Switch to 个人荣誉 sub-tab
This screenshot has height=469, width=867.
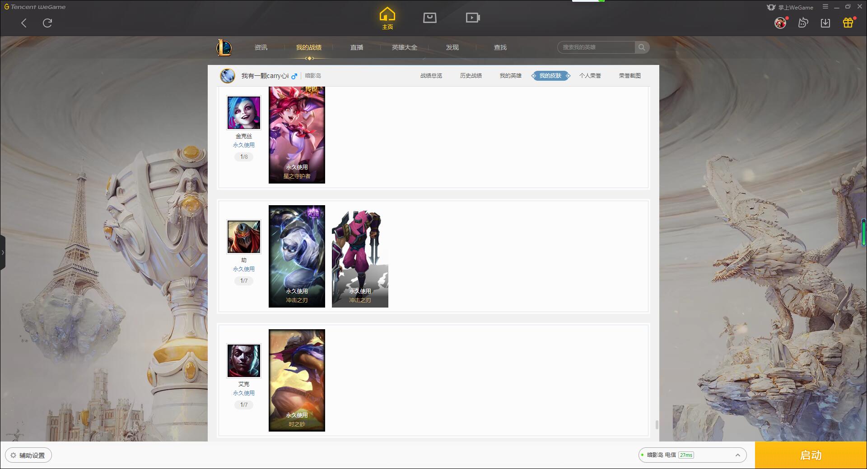click(x=590, y=76)
